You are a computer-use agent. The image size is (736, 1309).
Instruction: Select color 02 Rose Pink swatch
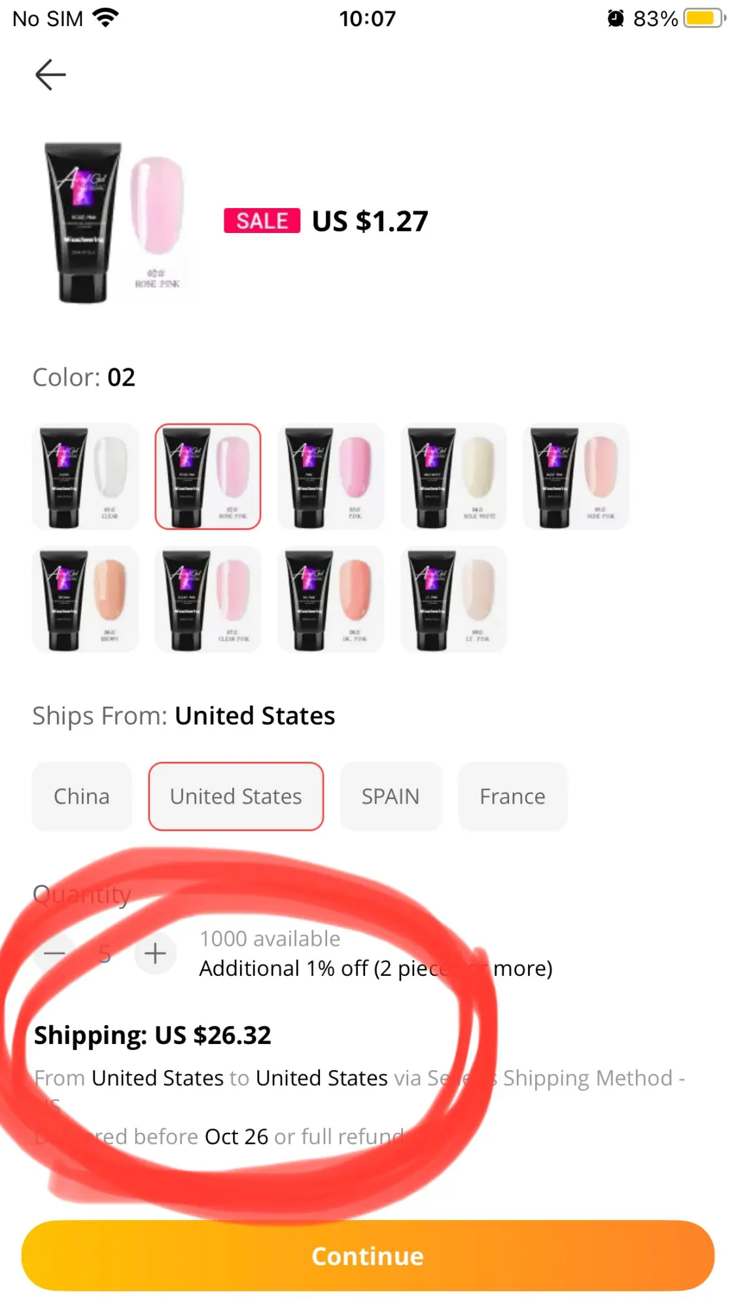[x=208, y=476]
